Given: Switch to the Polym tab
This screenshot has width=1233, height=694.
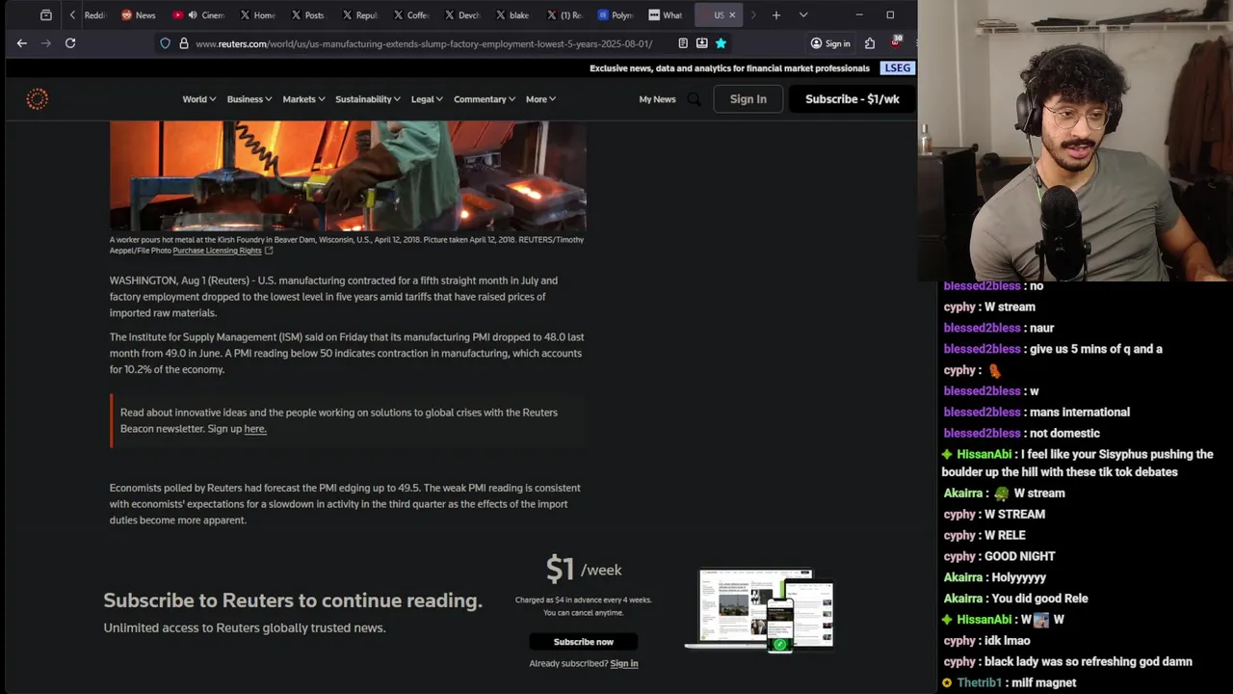Looking at the screenshot, I should tap(616, 15).
